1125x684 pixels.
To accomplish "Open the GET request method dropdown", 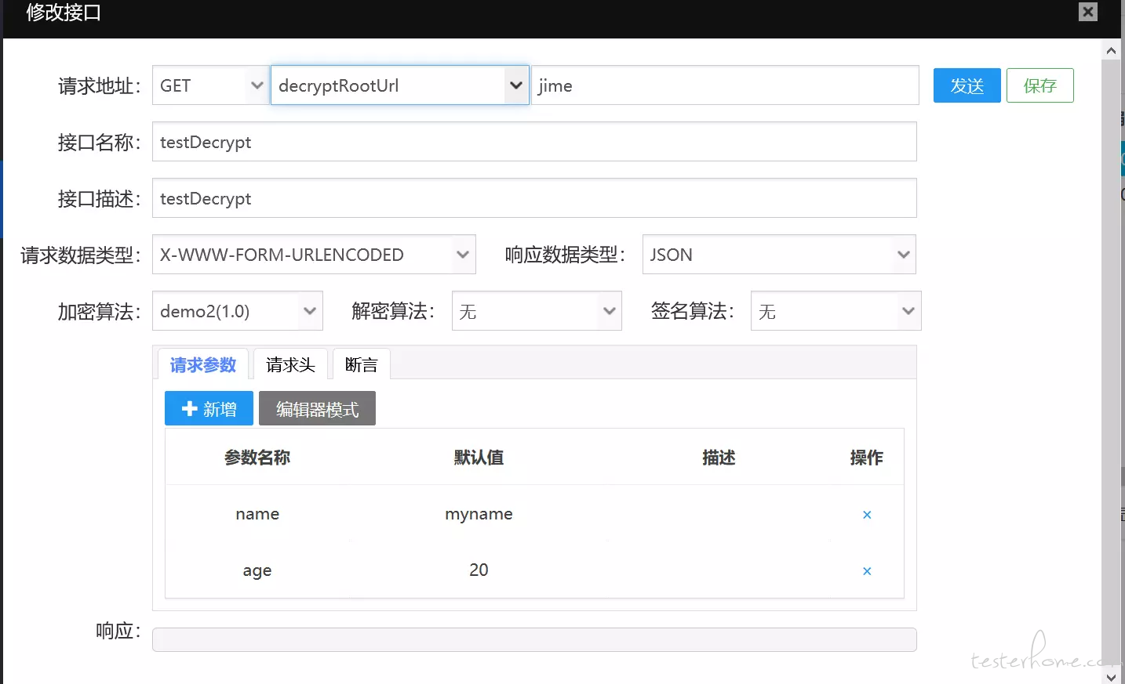I will (x=209, y=85).
